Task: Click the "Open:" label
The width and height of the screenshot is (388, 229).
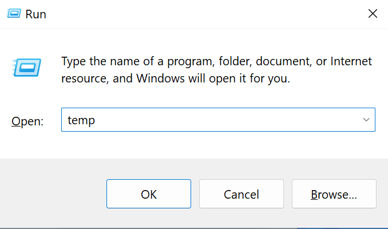Action: click(27, 121)
